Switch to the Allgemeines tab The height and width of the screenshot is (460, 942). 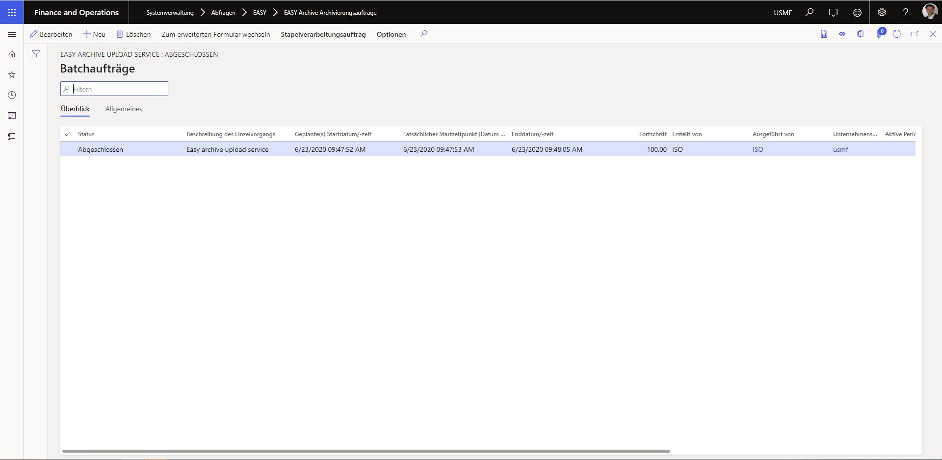coord(124,109)
